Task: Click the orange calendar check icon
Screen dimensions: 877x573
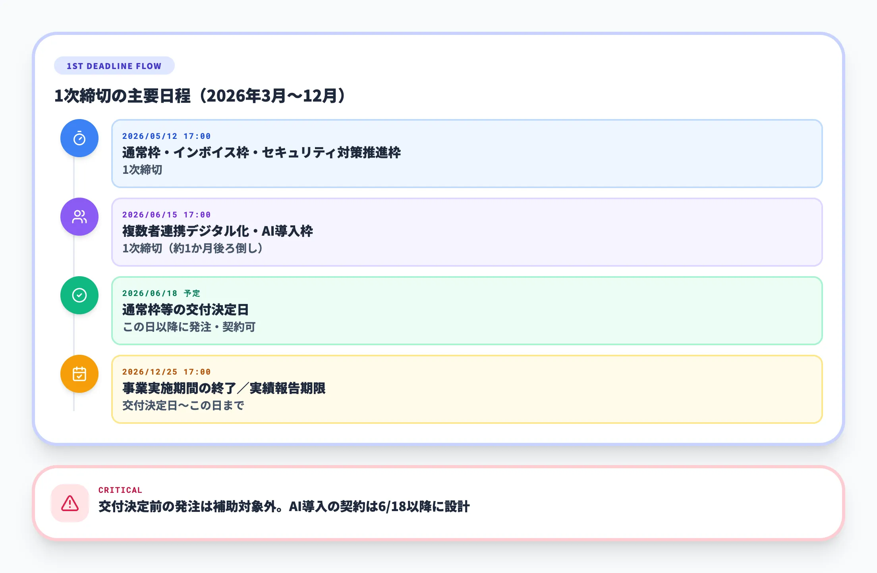Action: (79, 374)
